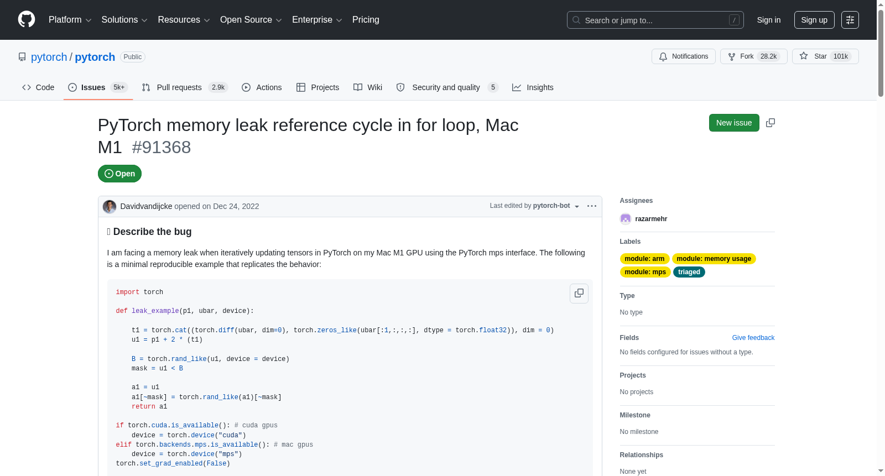Expand the Platform menu
Screen dimensions: 885x476
(70, 20)
